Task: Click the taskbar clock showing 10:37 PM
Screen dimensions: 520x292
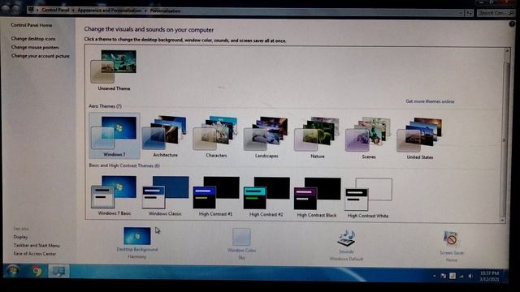Action: click(x=489, y=277)
